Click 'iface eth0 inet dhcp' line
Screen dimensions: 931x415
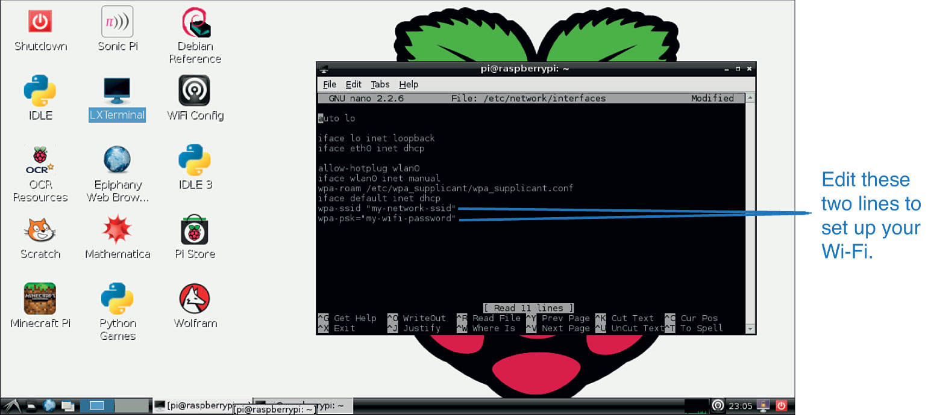(371, 148)
